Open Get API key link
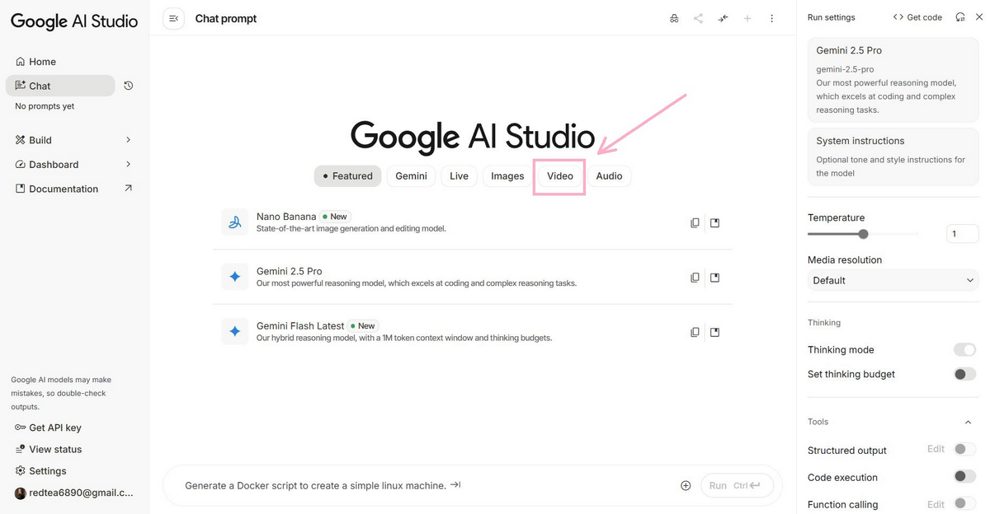 (54, 428)
